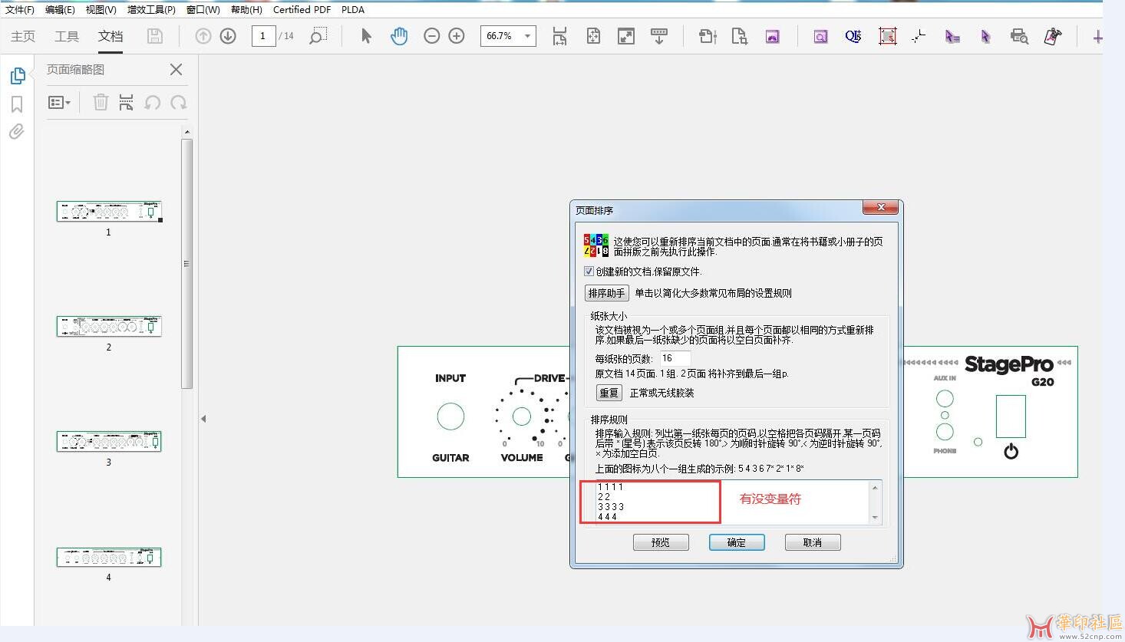Open the 视图(V) menu
1125x642 pixels.
tap(101, 10)
